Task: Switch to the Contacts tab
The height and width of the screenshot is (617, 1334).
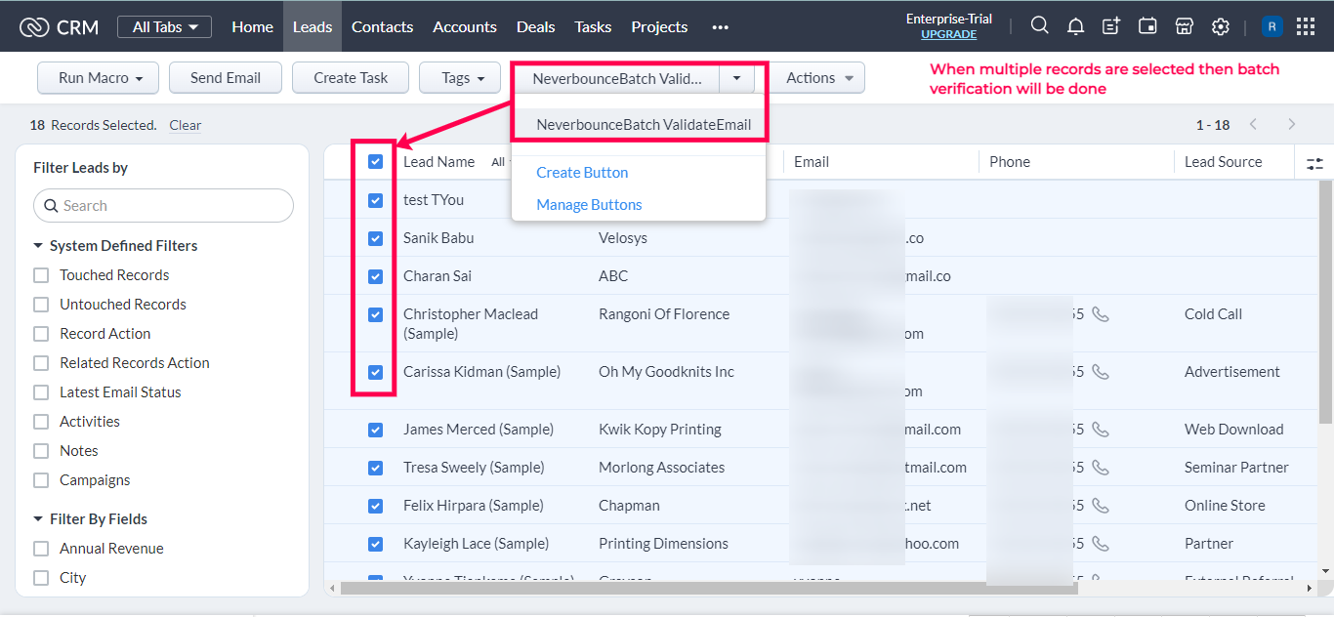Action: pyautogui.click(x=382, y=26)
